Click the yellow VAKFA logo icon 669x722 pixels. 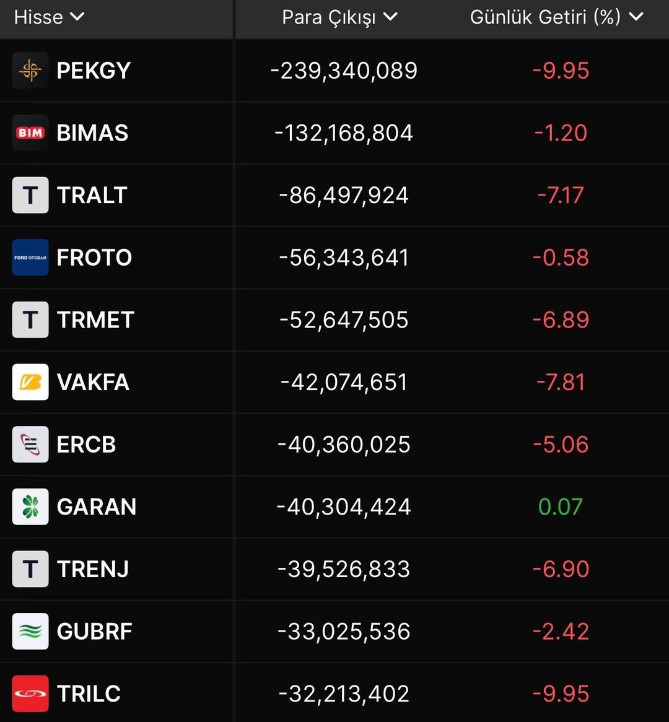point(30,382)
